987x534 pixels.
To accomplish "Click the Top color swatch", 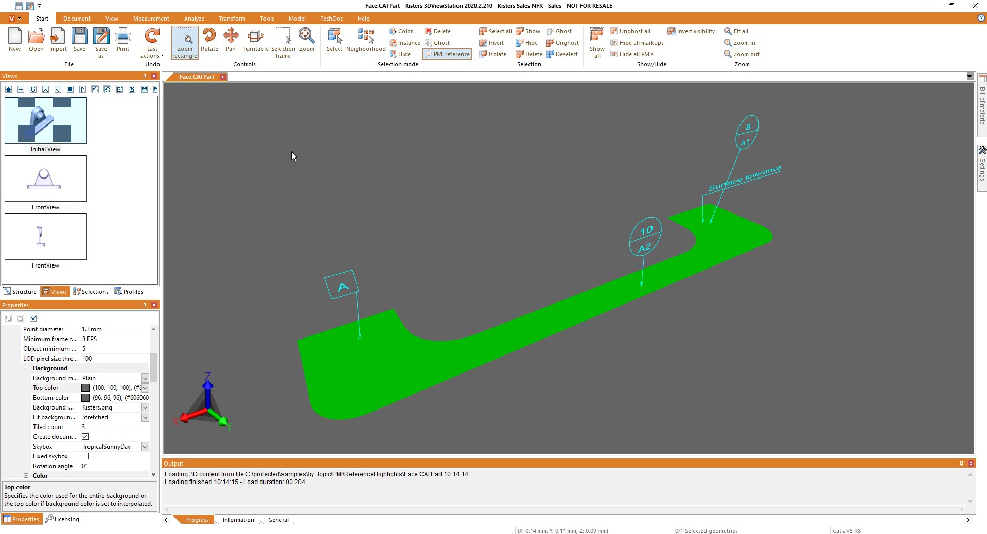I will pyautogui.click(x=85, y=388).
